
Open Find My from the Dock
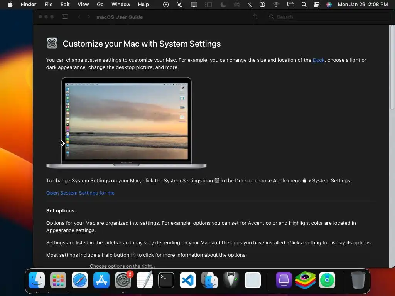[x=327, y=280]
